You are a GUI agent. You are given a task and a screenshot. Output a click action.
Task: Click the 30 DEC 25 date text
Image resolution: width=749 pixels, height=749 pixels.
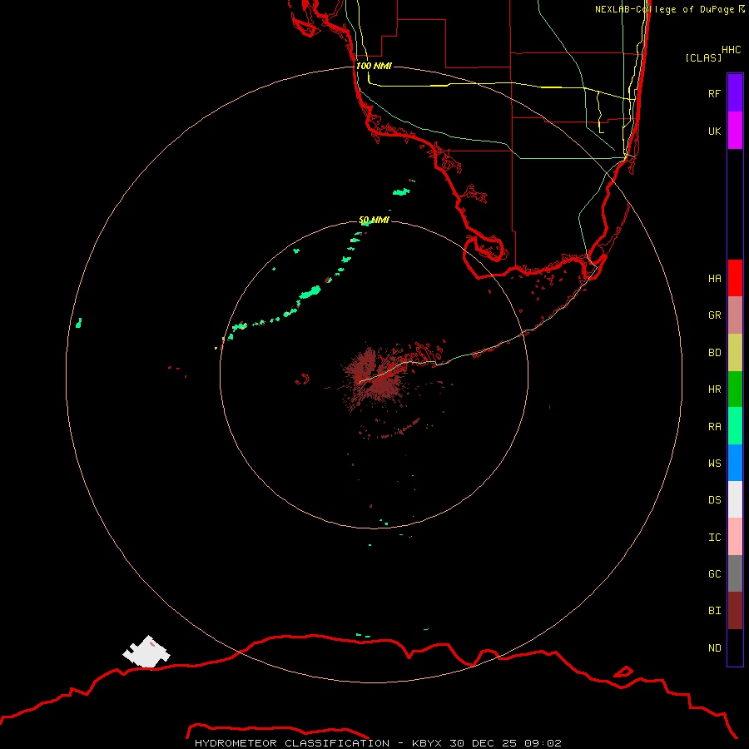pyautogui.click(x=483, y=743)
